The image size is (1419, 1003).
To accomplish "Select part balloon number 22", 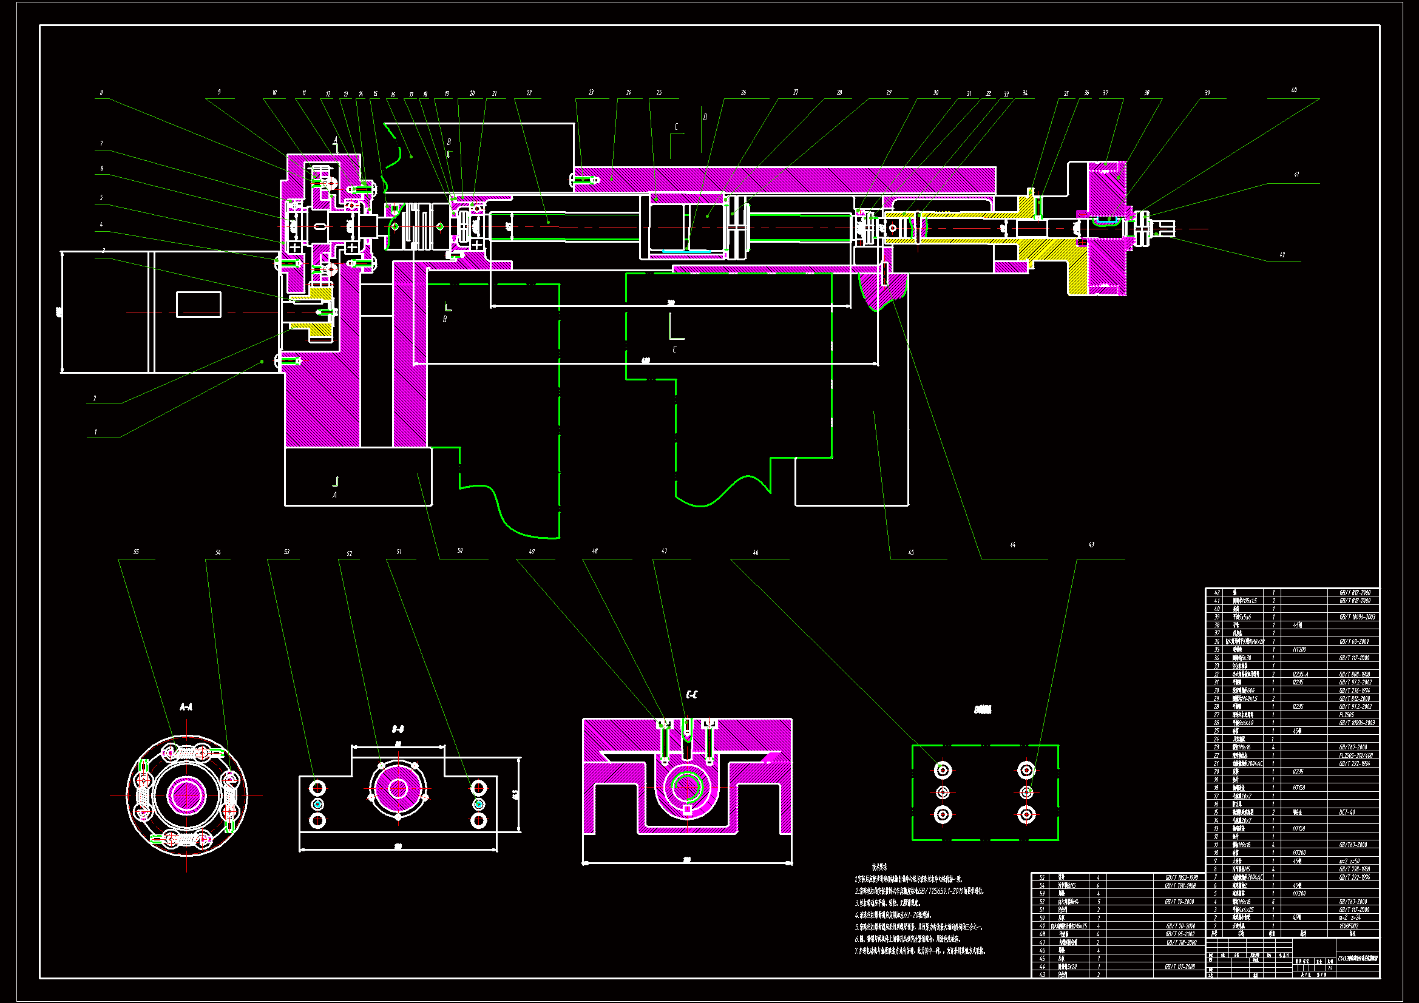I will pos(529,93).
